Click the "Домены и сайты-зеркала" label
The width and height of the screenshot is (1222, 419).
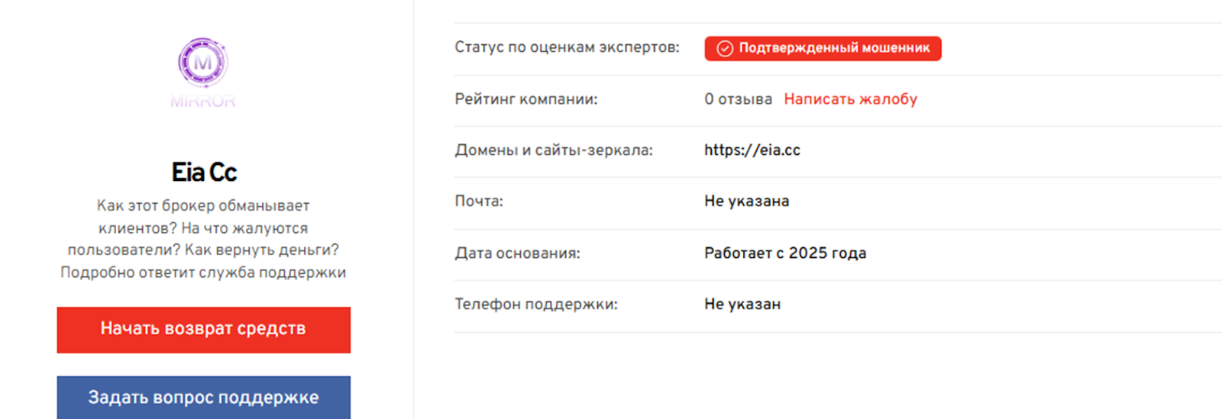[554, 150]
